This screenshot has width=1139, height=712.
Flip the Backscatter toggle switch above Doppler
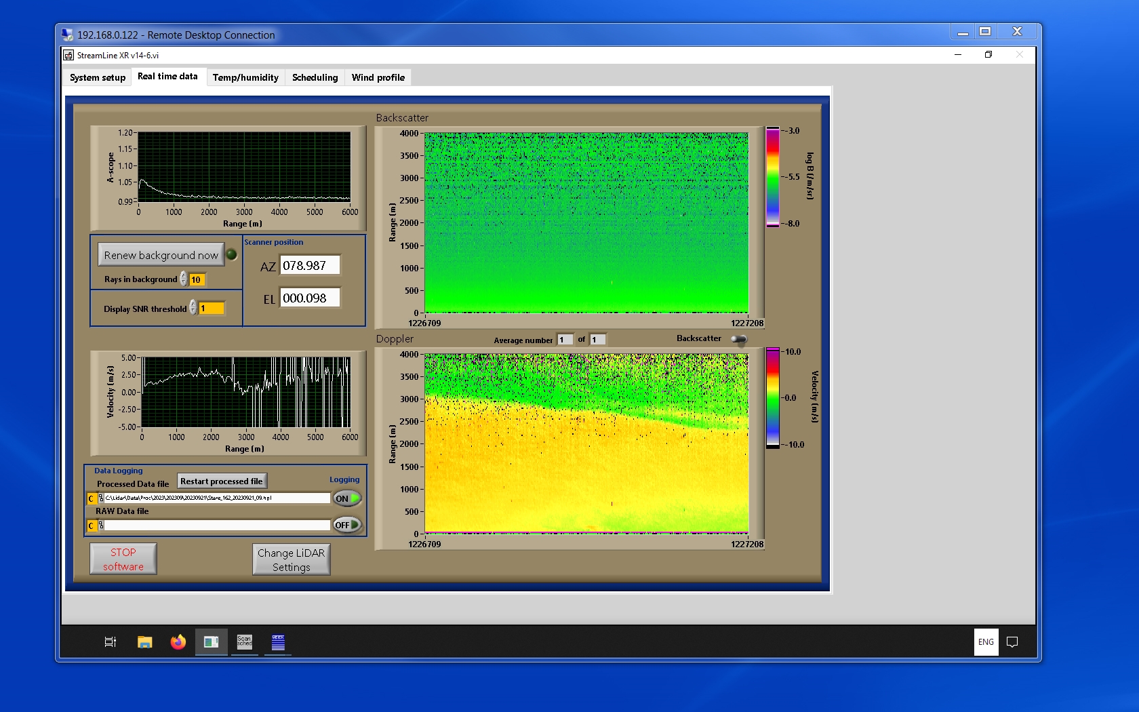[x=739, y=339]
